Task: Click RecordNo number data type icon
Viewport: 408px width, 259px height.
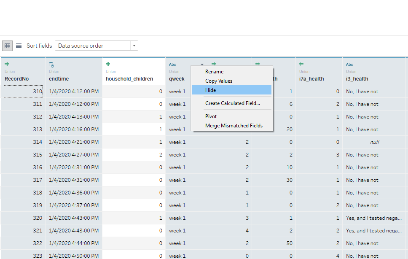Action: click(7, 65)
